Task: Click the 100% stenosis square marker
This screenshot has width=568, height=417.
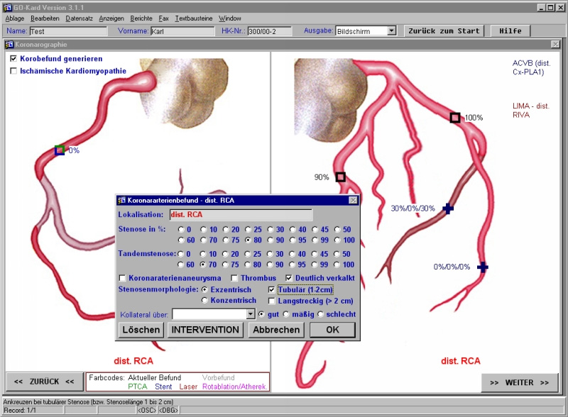Action: click(x=455, y=118)
